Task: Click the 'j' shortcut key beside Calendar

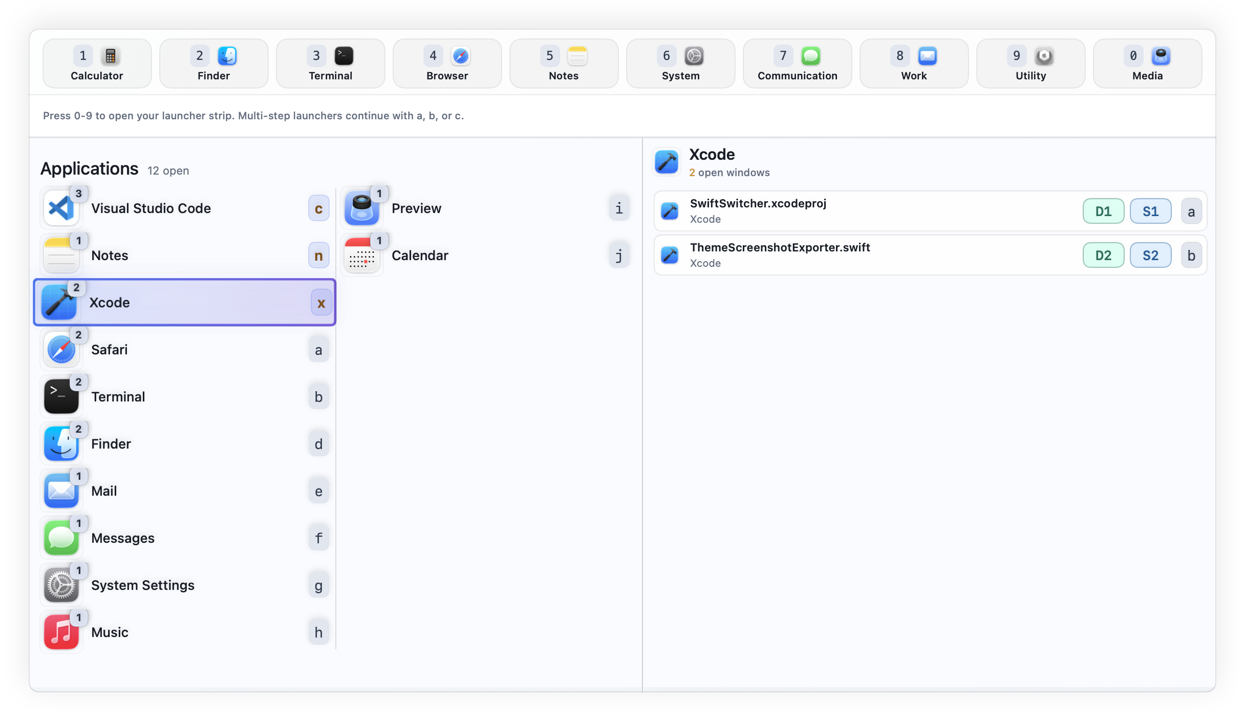Action: point(619,256)
